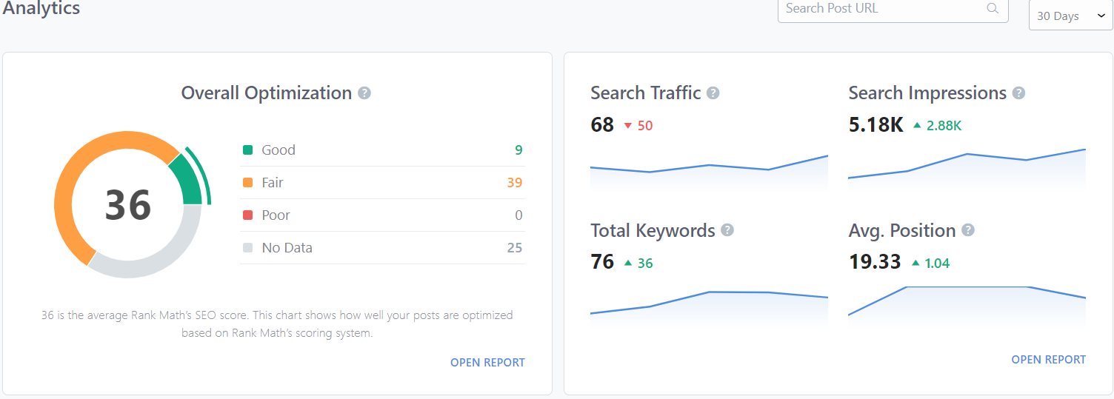Click the Overall Optimization heading
The width and height of the screenshot is (1114, 399).
pos(267,93)
